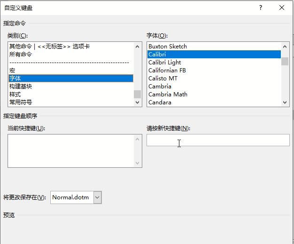This screenshot has width=294, height=244.
Task: Select Cambria Math font
Action: (x=214, y=94)
